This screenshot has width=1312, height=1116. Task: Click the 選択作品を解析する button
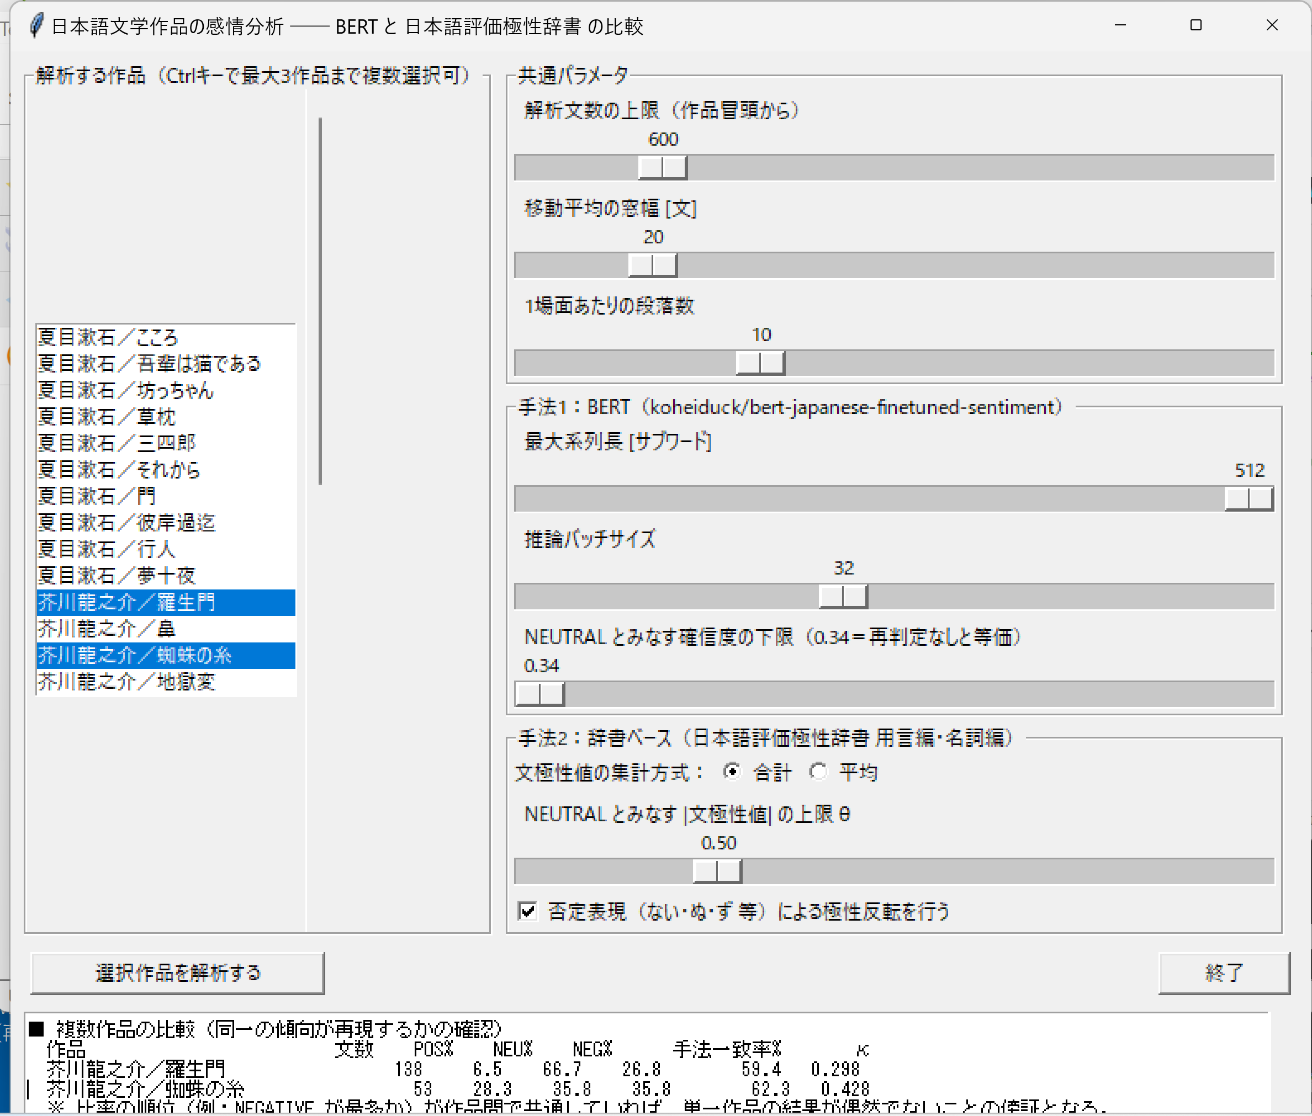178,973
